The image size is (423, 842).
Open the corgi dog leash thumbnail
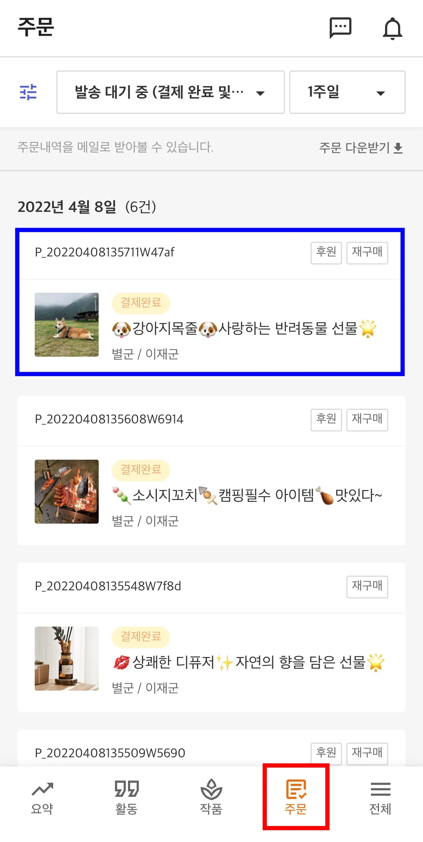pos(67,325)
